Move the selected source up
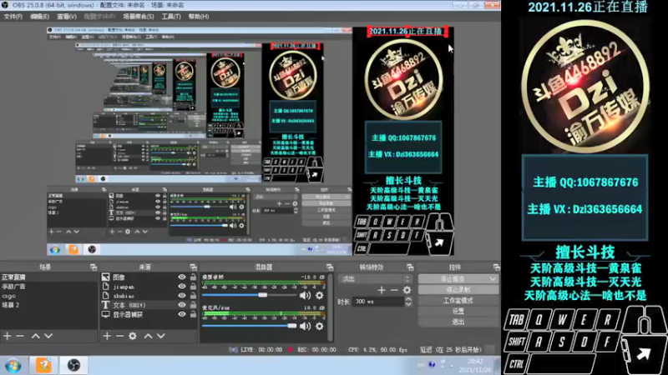This screenshot has width=668, height=375. 148,336
